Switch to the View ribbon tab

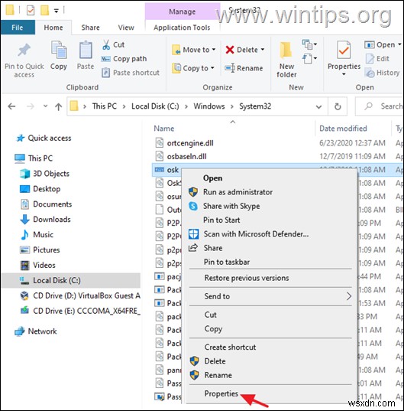click(x=126, y=28)
